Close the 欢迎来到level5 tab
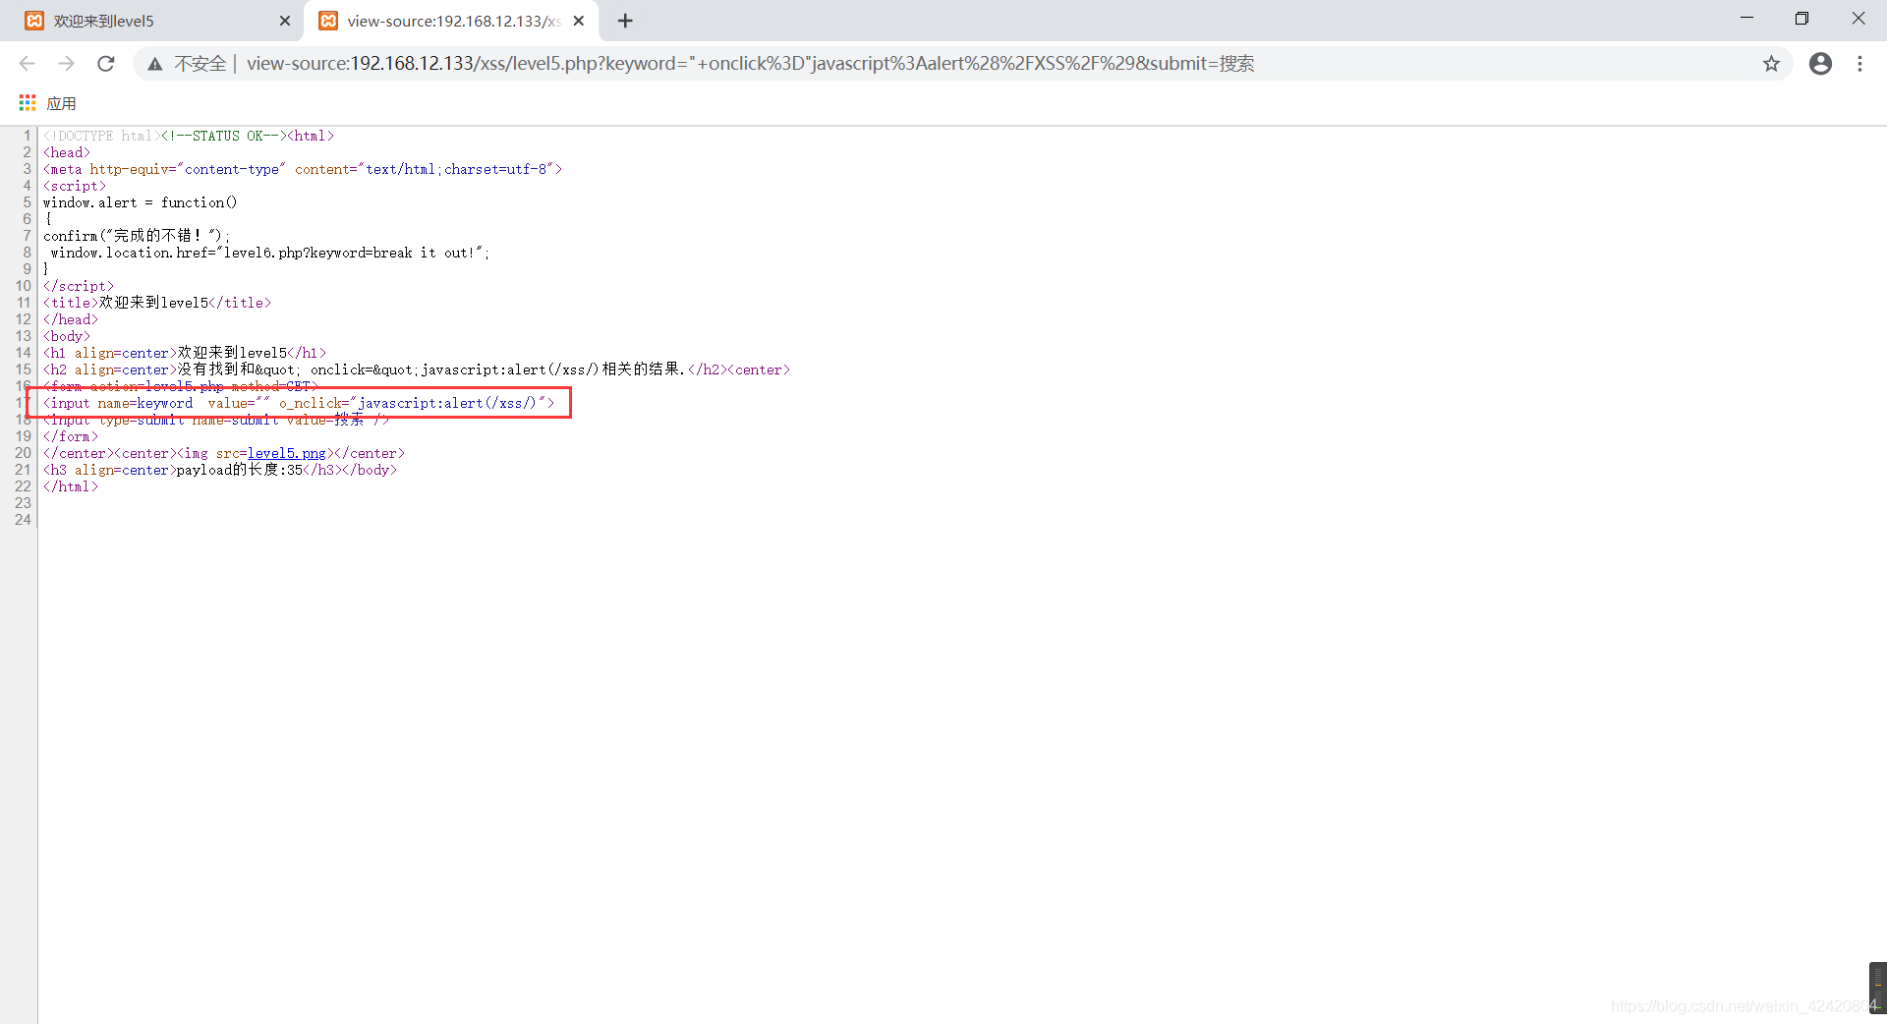The image size is (1887, 1024). (285, 21)
